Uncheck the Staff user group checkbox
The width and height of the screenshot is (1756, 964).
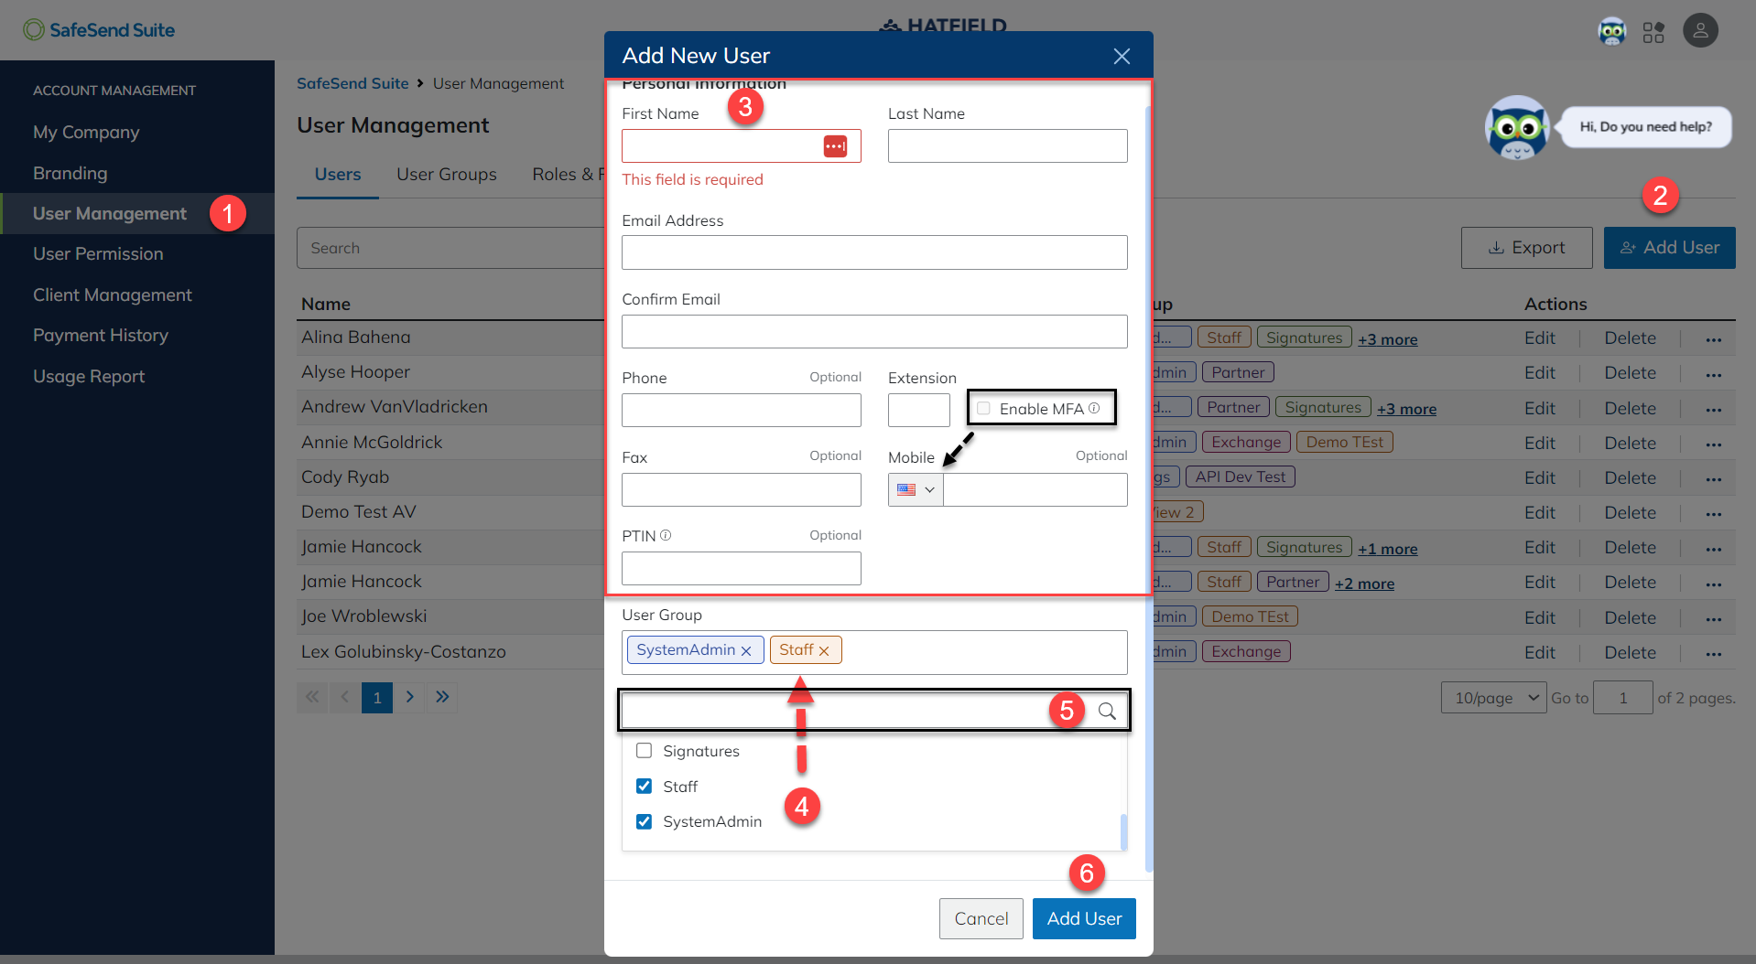click(x=644, y=786)
